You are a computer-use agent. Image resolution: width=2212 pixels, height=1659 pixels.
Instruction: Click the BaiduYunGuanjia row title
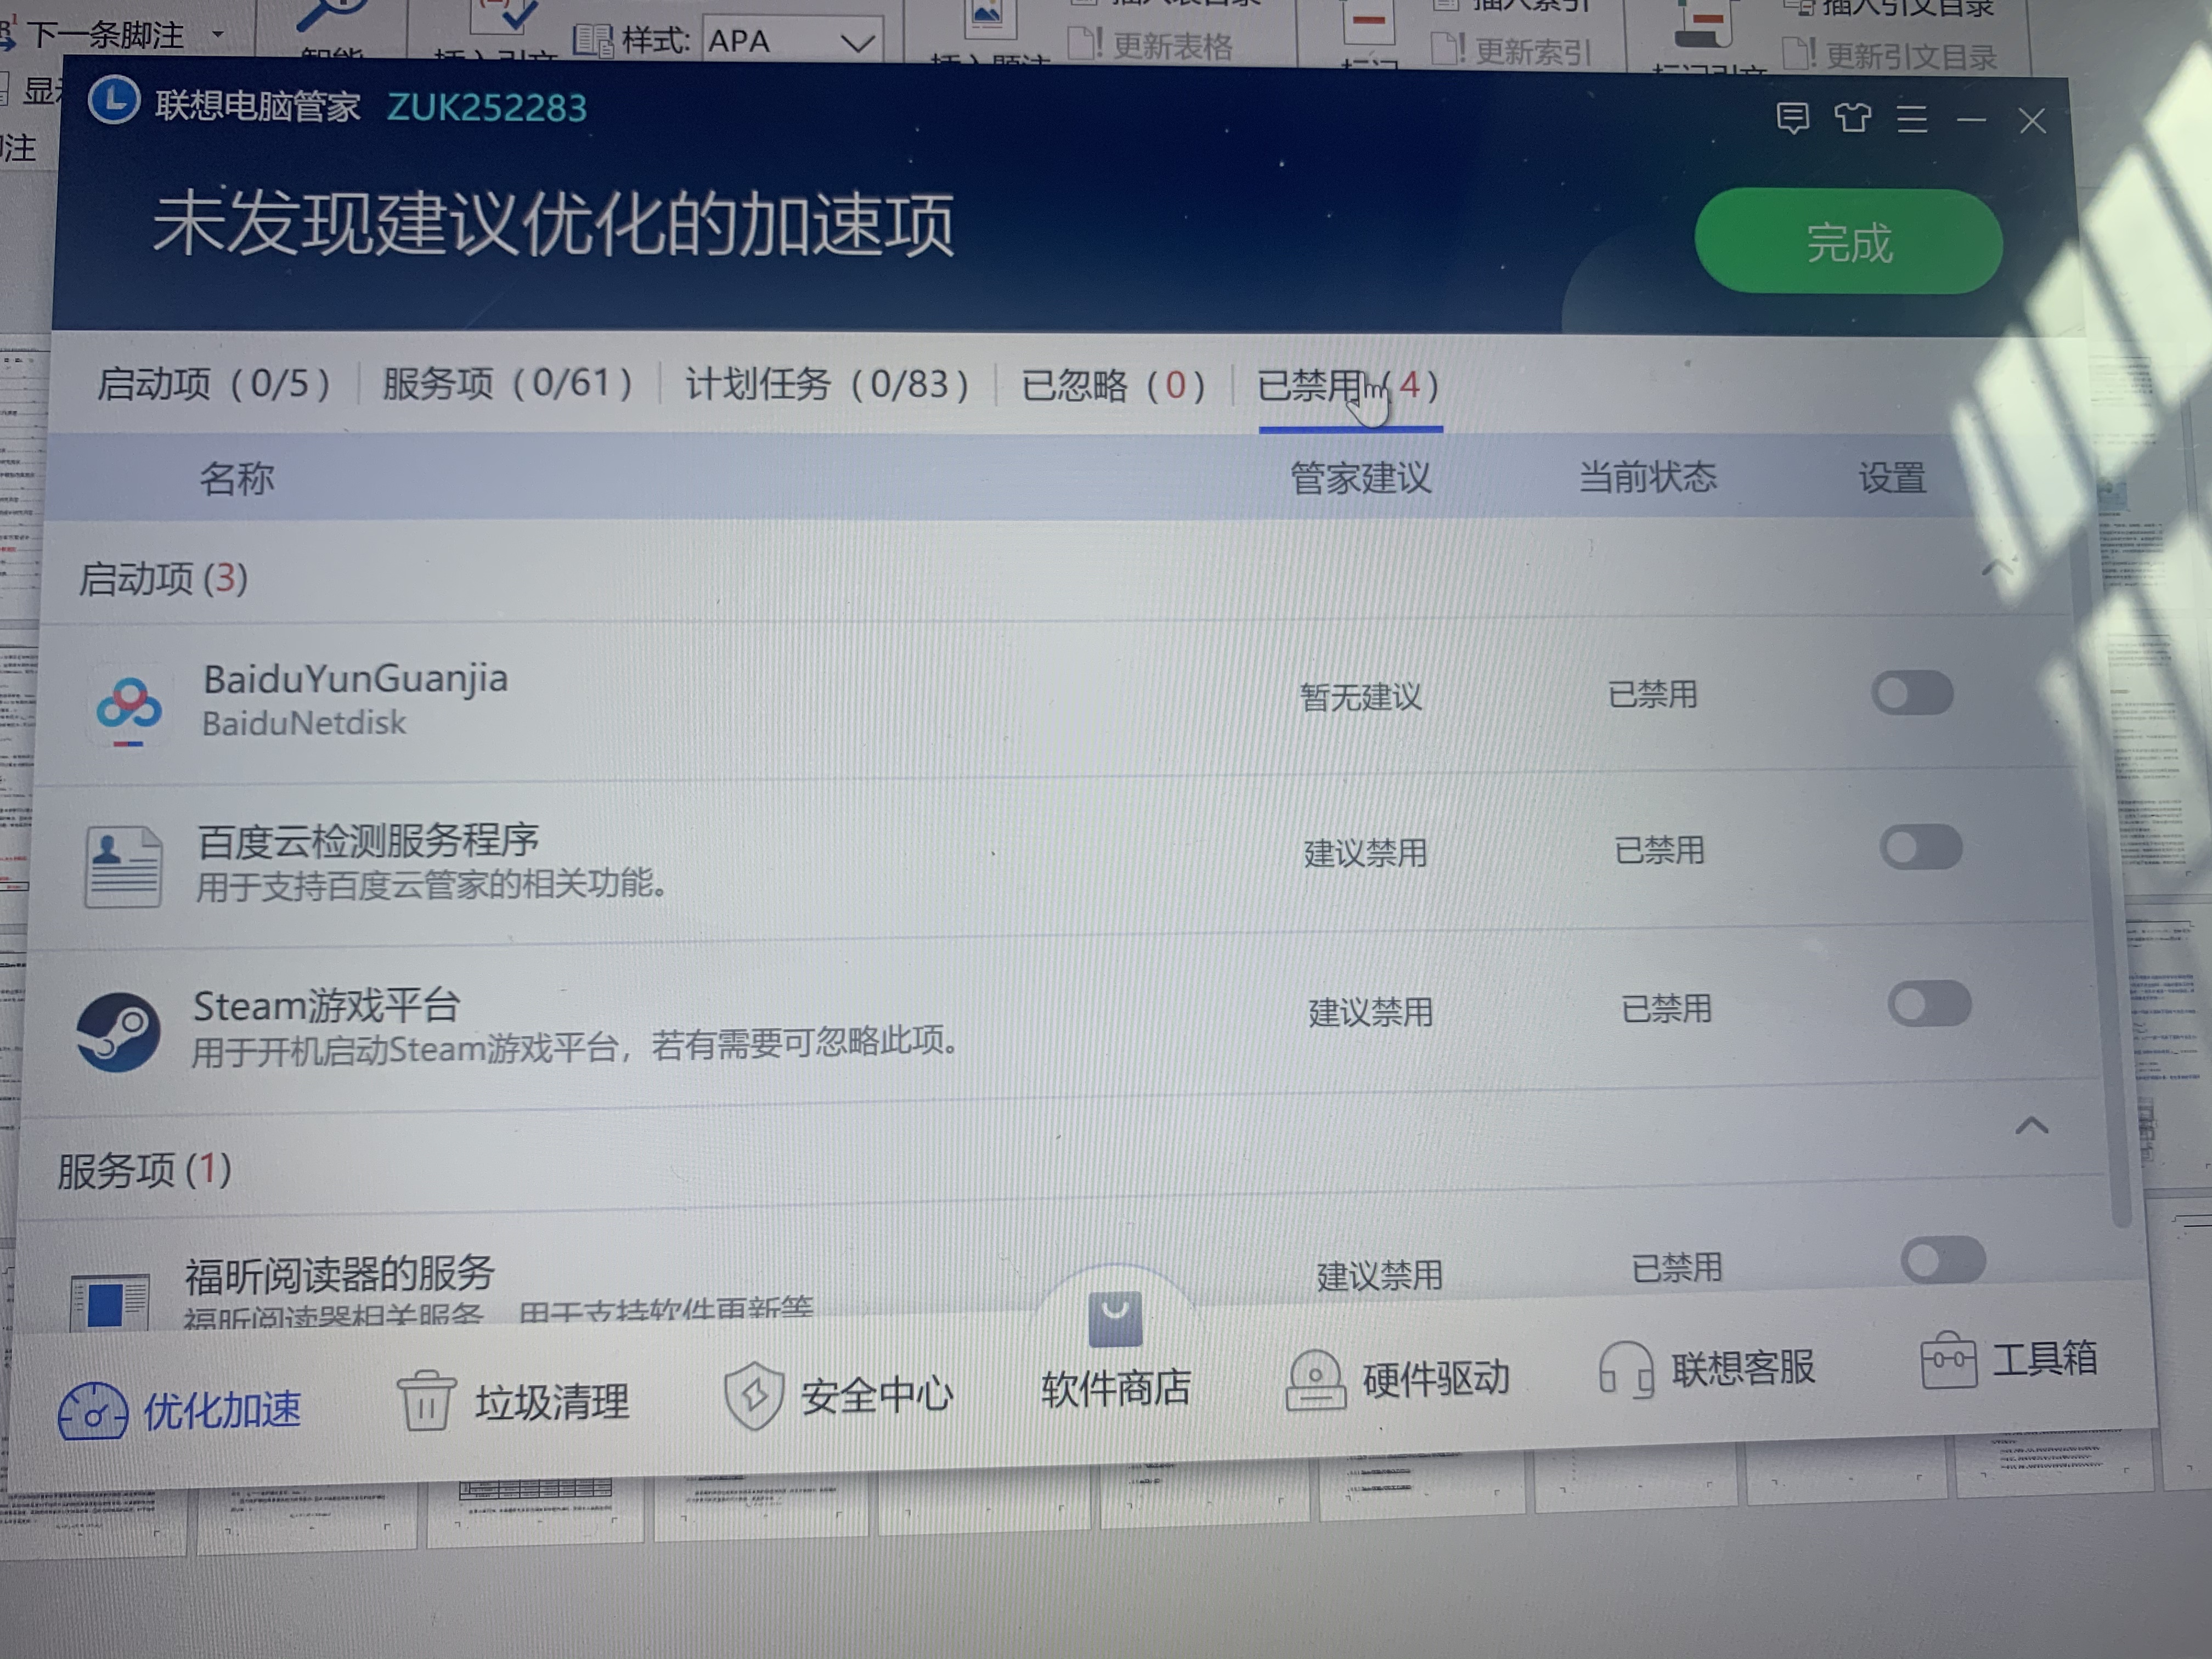pos(355,679)
